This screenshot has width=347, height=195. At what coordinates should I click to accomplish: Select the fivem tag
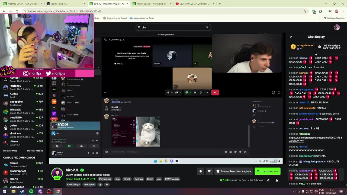pos(150,179)
